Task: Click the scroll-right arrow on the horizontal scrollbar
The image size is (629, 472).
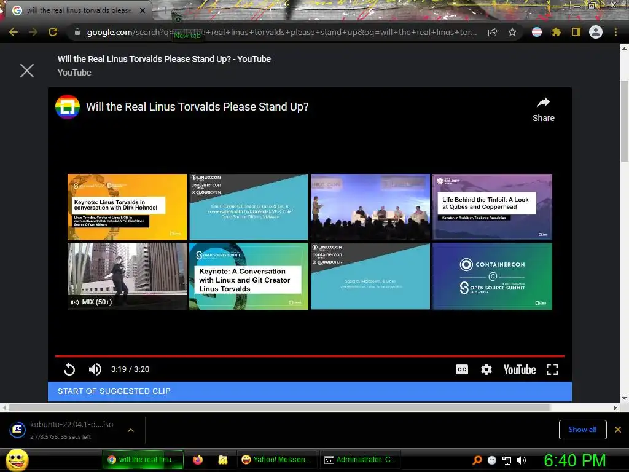Action: coord(615,408)
